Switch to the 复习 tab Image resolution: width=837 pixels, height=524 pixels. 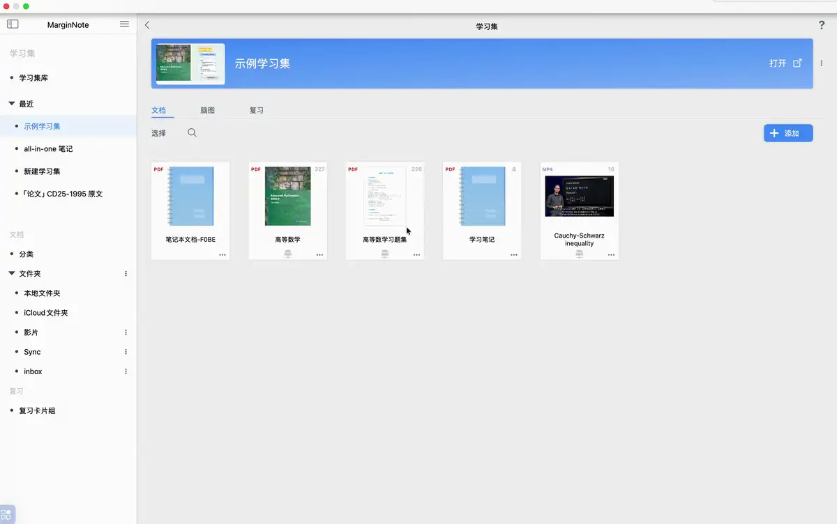(x=257, y=110)
